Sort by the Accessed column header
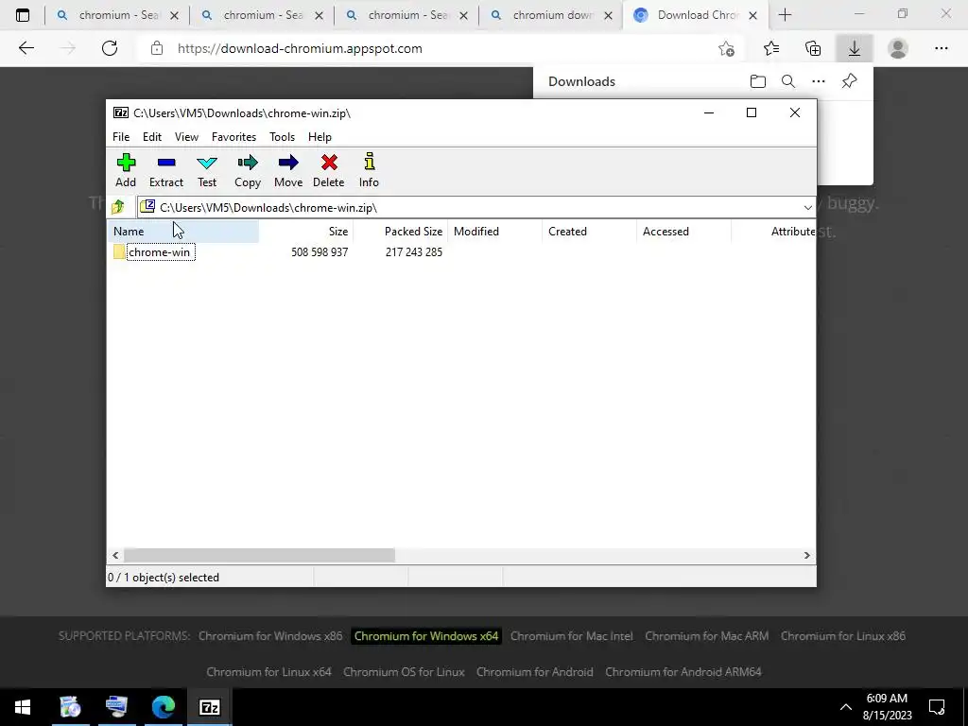The height and width of the screenshot is (726, 968). pos(684,232)
